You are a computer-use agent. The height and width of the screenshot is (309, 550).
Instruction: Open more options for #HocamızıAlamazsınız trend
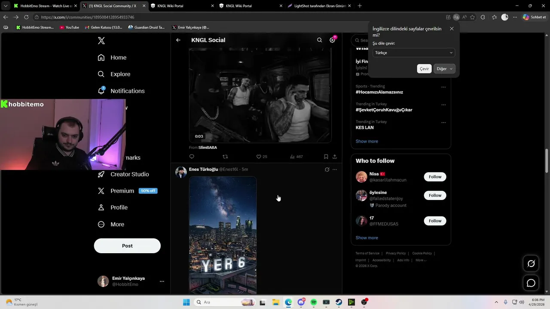click(x=443, y=87)
